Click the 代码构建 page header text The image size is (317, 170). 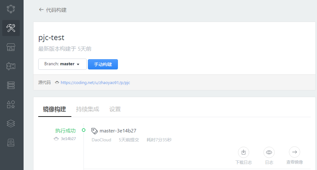pos(56,10)
